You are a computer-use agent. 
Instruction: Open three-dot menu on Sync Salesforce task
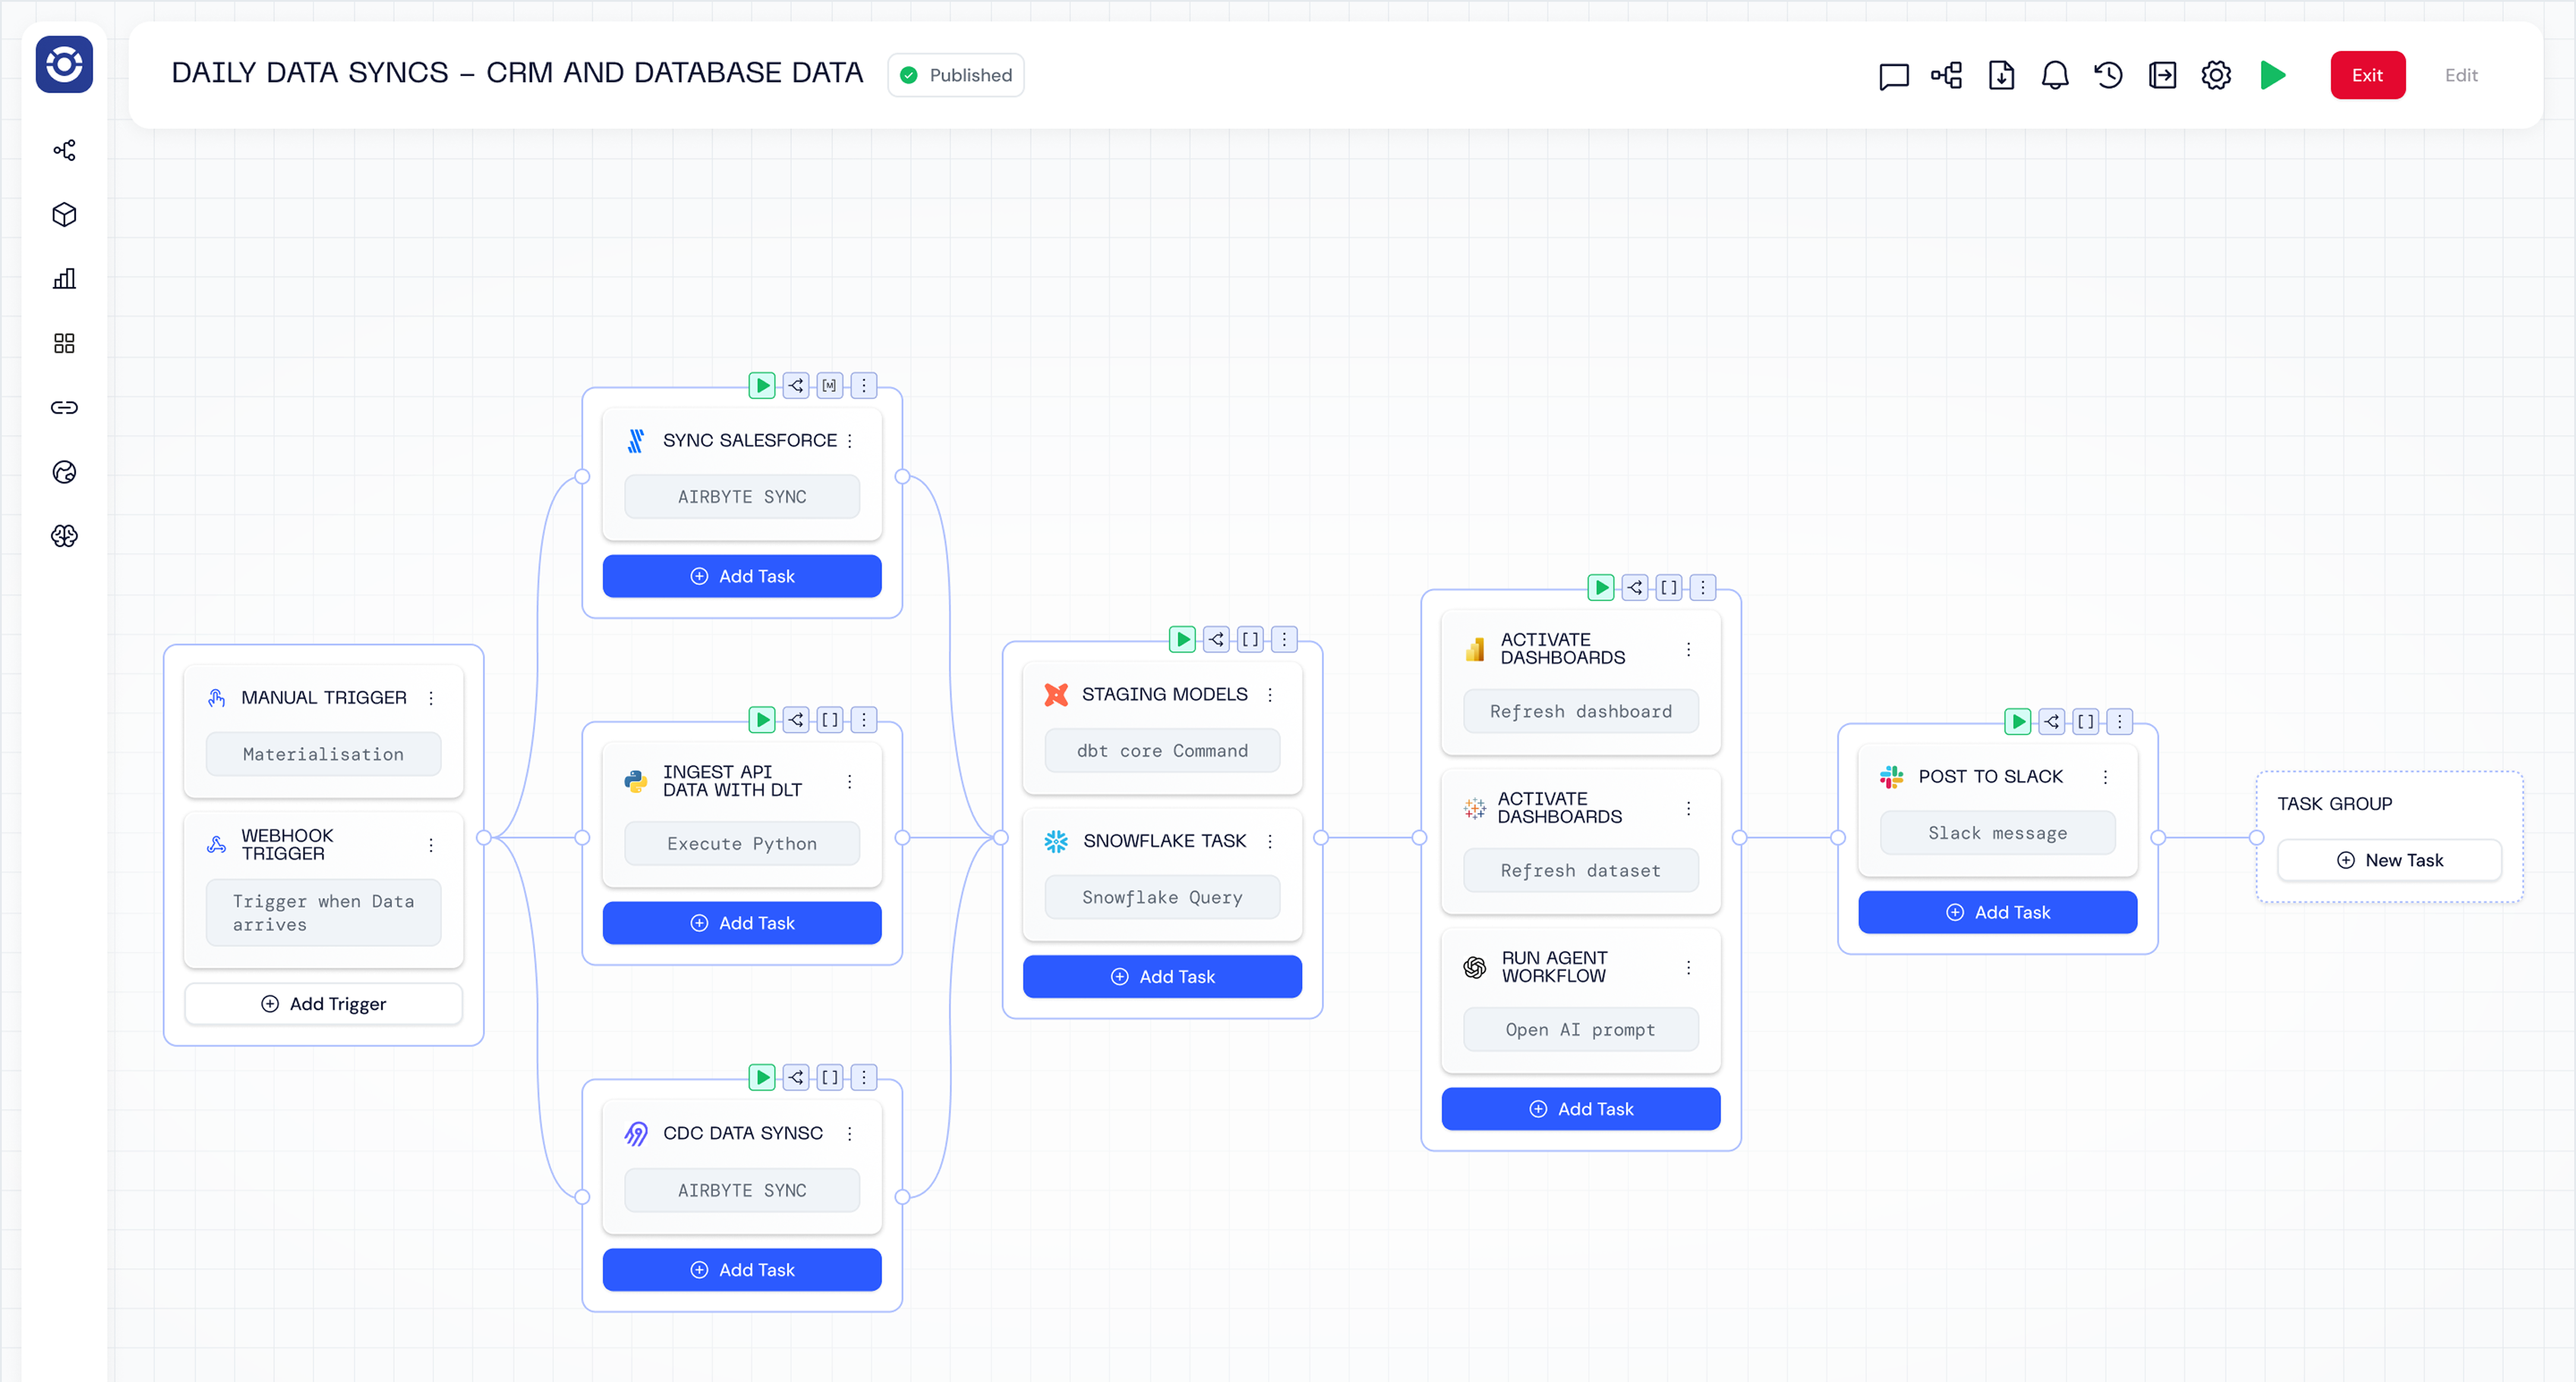tap(850, 441)
